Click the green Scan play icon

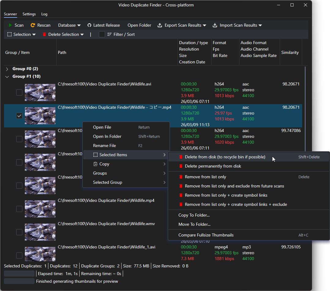10,25
